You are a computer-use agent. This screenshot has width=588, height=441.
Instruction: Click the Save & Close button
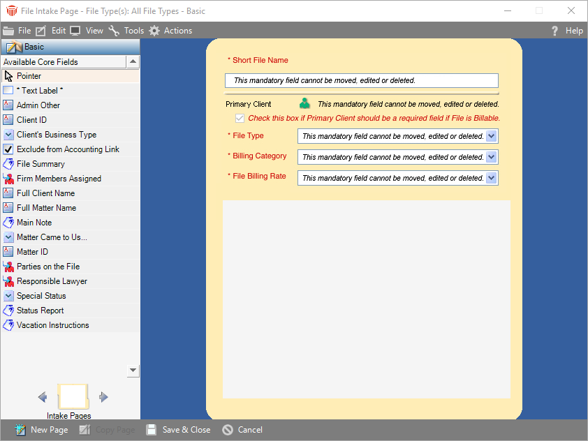[178, 430]
